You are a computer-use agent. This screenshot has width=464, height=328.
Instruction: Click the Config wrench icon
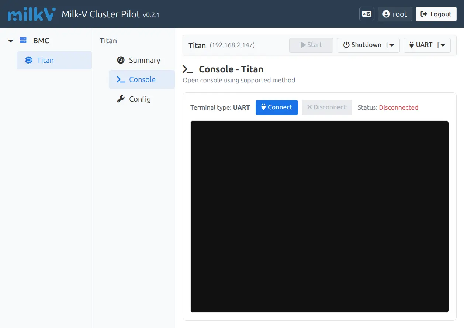[x=121, y=99]
